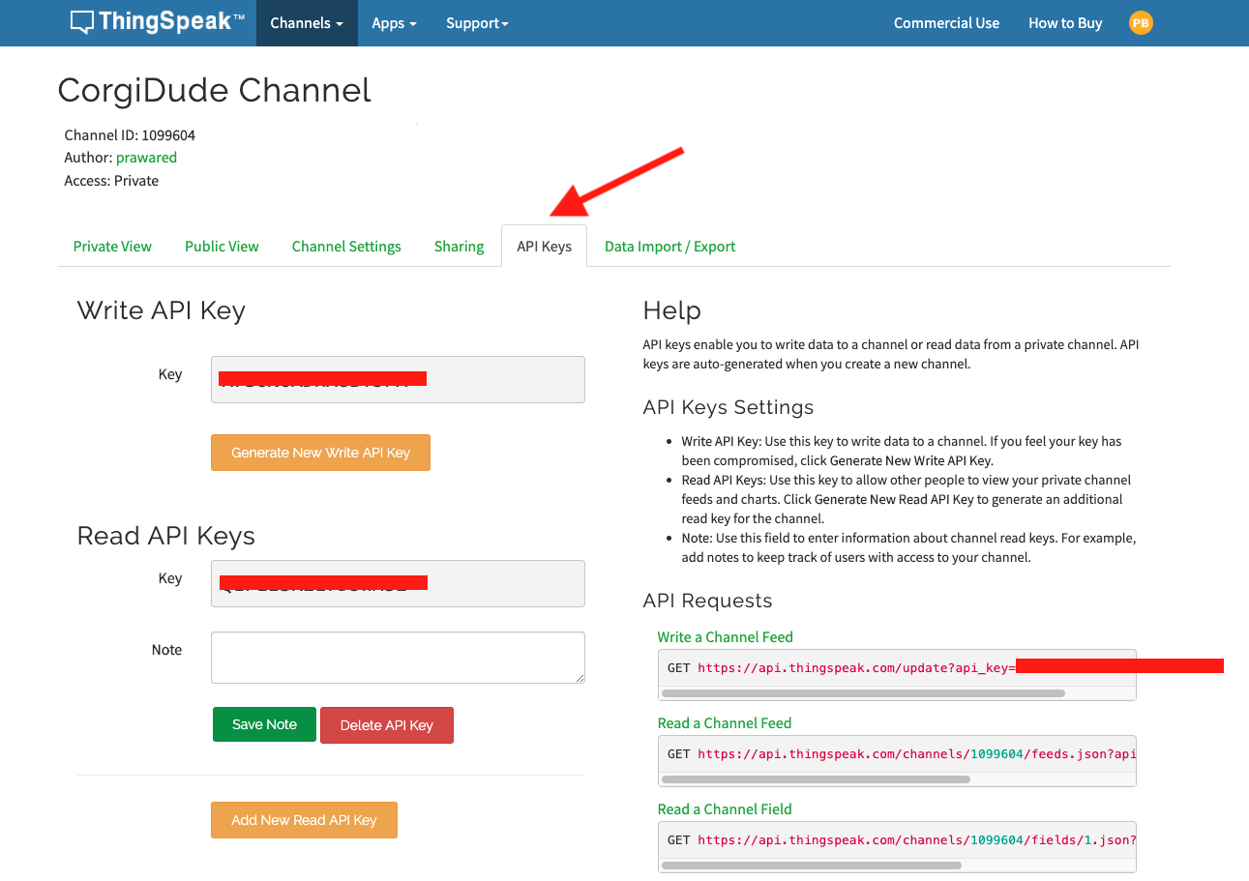
Task: Expand the Channels dropdown menu
Action: pyautogui.click(x=307, y=23)
